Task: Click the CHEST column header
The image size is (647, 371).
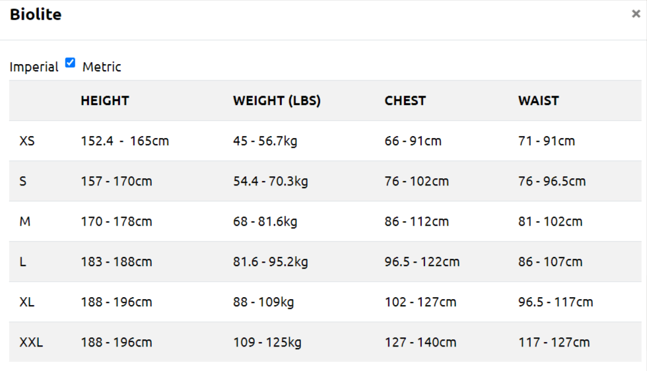Action: point(405,101)
